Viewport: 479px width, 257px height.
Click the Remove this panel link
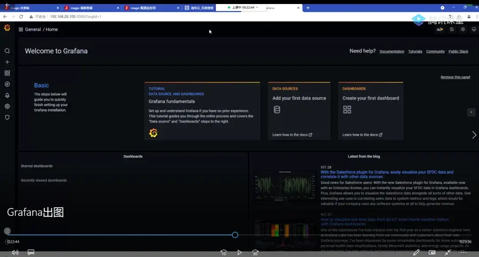click(x=455, y=77)
